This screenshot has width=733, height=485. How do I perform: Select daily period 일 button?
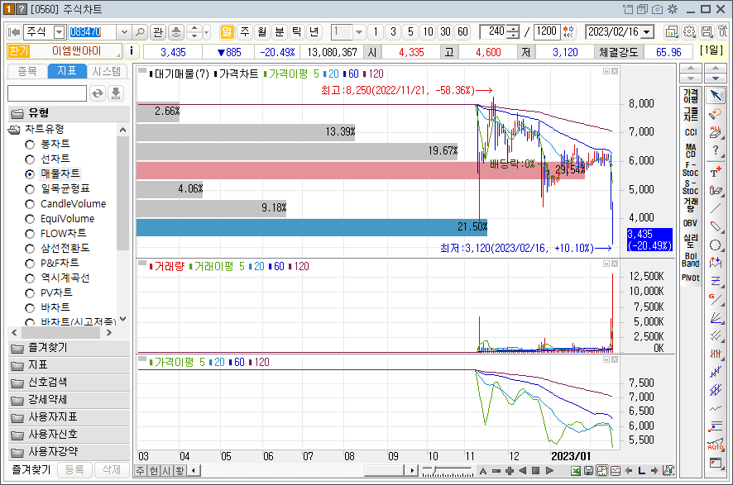click(x=227, y=31)
